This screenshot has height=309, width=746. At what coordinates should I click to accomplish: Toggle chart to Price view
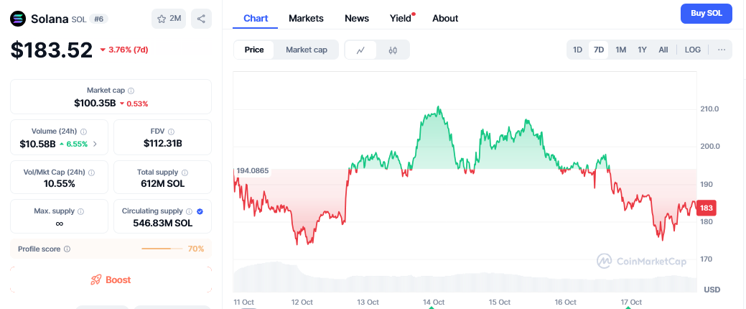coord(254,50)
